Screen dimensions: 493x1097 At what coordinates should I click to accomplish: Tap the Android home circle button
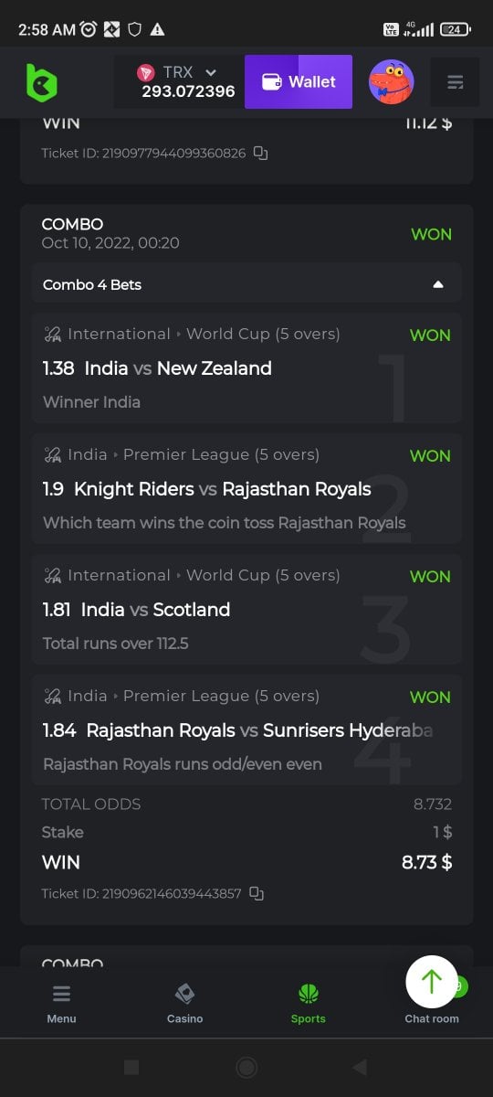[246, 1067]
